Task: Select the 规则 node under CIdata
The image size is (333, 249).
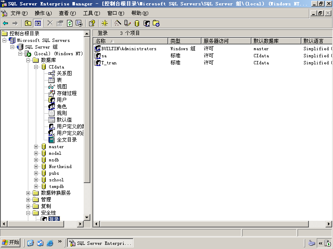Action: pyautogui.click(x=62, y=113)
